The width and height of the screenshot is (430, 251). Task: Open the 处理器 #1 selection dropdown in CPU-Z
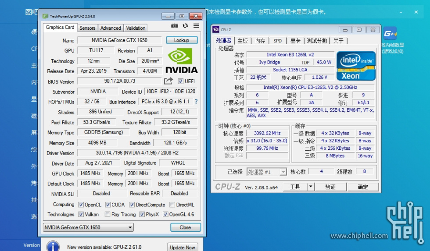(267, 172)
